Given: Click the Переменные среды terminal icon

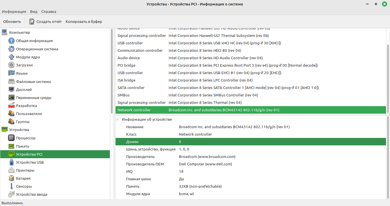Looking at the screenshot, I should pyautogui.click(x=11, y=98).
